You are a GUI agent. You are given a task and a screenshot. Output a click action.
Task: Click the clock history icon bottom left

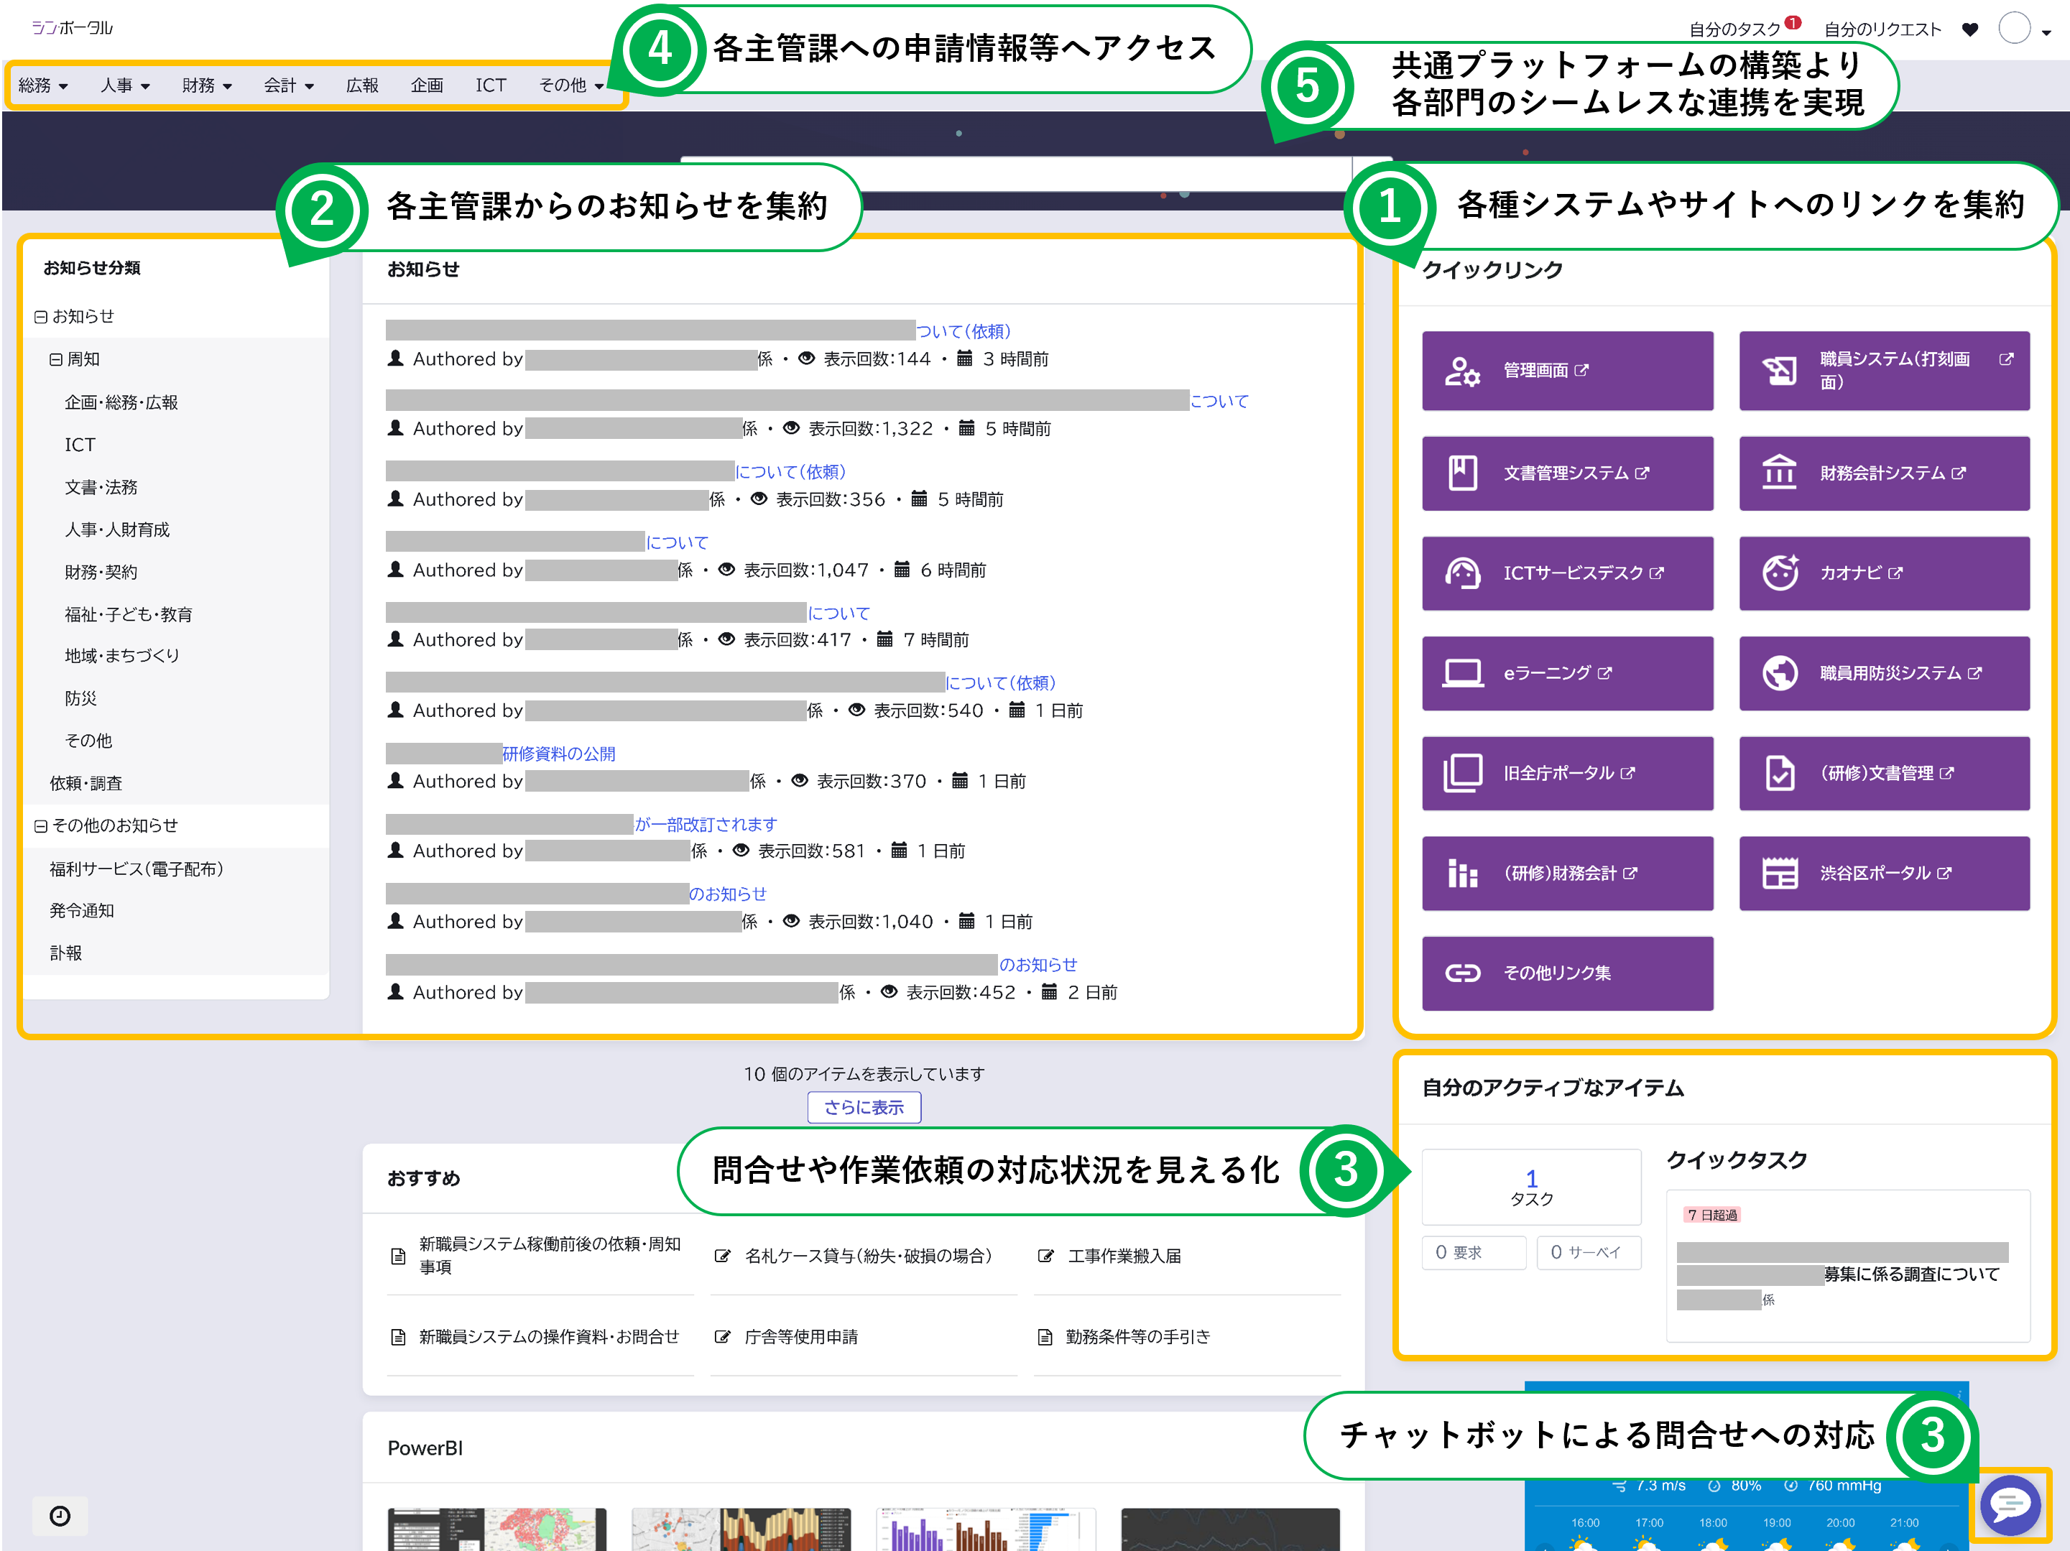coord(60,1516)
